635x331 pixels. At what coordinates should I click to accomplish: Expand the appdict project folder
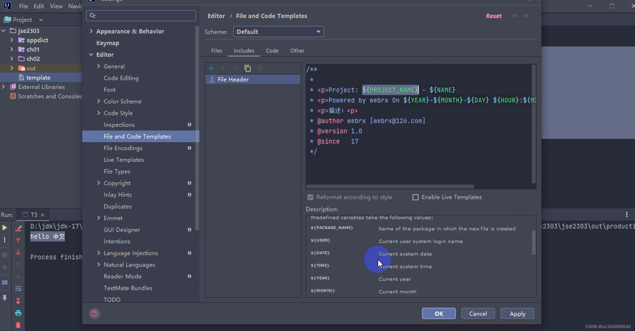pos(12,40)
